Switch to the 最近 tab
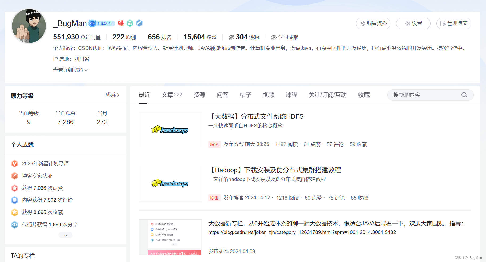 [144, 95]
